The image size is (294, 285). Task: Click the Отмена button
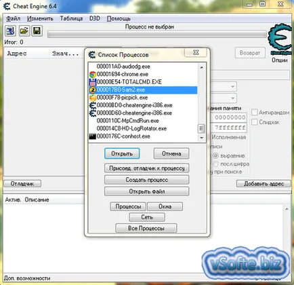[171, 153]
